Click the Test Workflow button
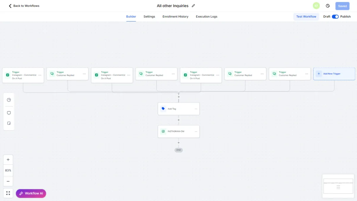357x201 pixels. (306, 17)
